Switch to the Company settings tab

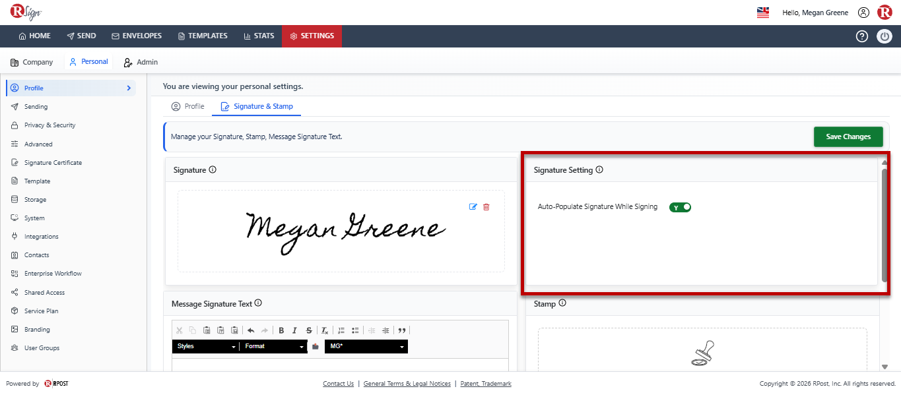[32, 62]
